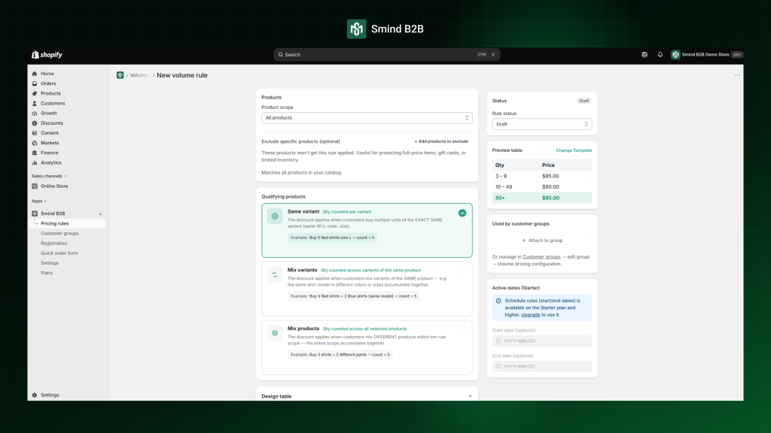Click the Orders icon in sidebar
The width and height of the screenshot is (771, 433).
[35, 83]
